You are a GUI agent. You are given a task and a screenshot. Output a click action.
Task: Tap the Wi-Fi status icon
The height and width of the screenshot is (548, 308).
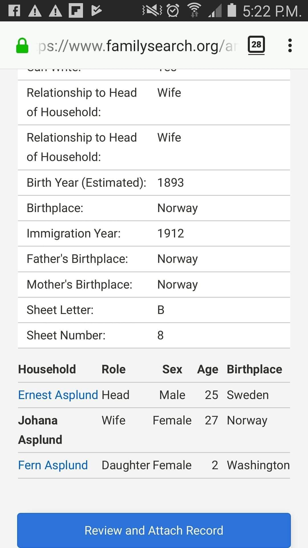click(194, 11)
